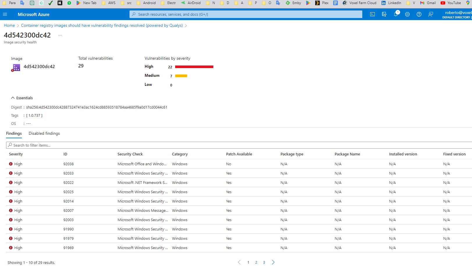Collapse the Essentials section
Image resolution: width=472 pixels, height=275 pixels.
click(x=22, y=98)
